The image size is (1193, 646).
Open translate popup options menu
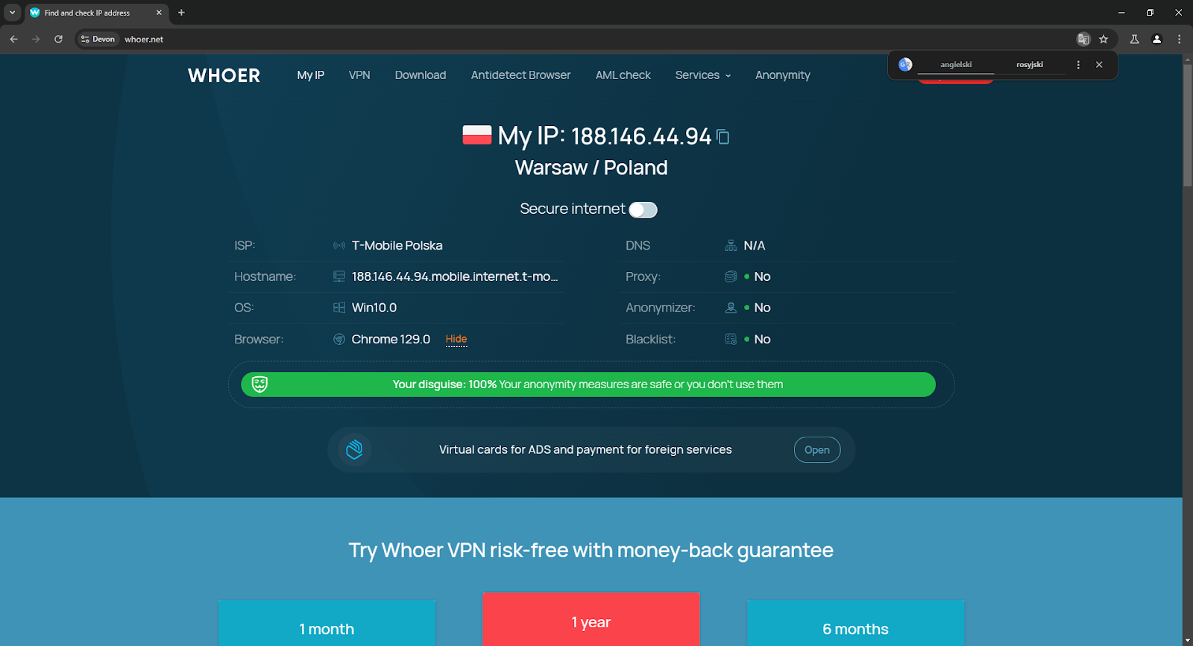pos(1078,65)
